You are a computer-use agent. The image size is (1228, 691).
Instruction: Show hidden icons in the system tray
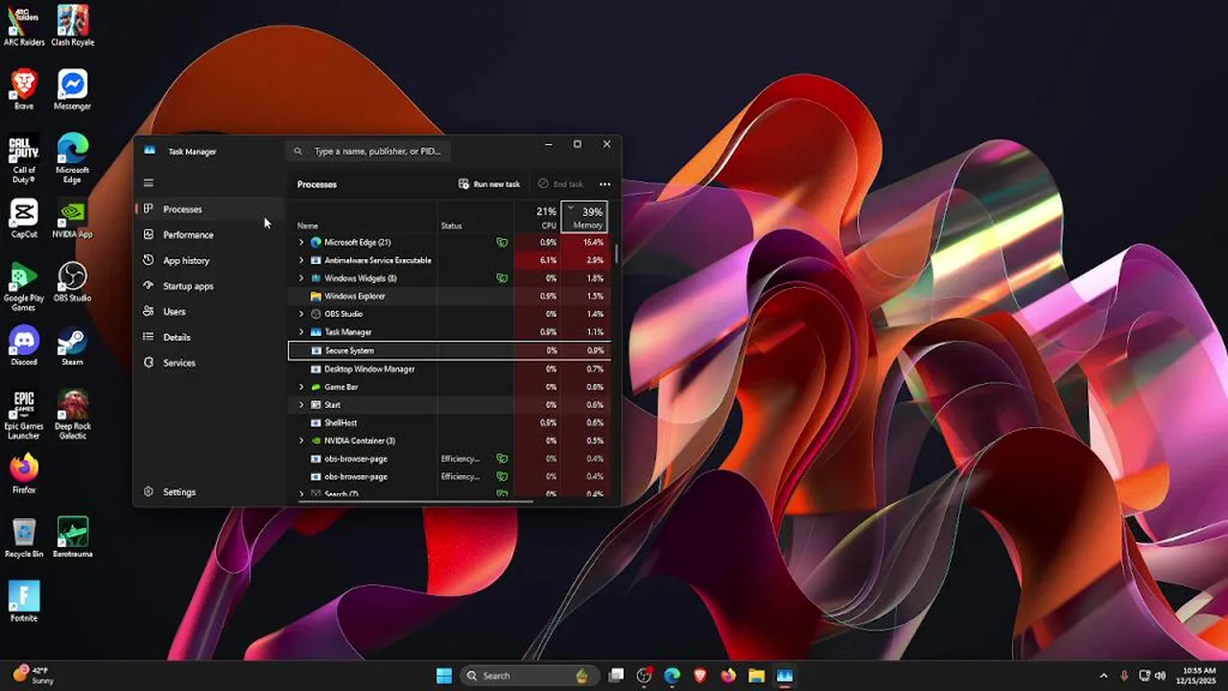click(1103, 676)
